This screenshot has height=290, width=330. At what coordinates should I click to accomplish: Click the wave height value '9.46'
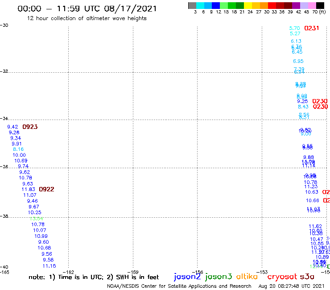(33, 201)
